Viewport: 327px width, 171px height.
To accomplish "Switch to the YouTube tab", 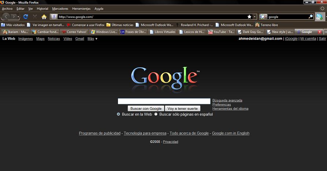I will click(222, 32).
